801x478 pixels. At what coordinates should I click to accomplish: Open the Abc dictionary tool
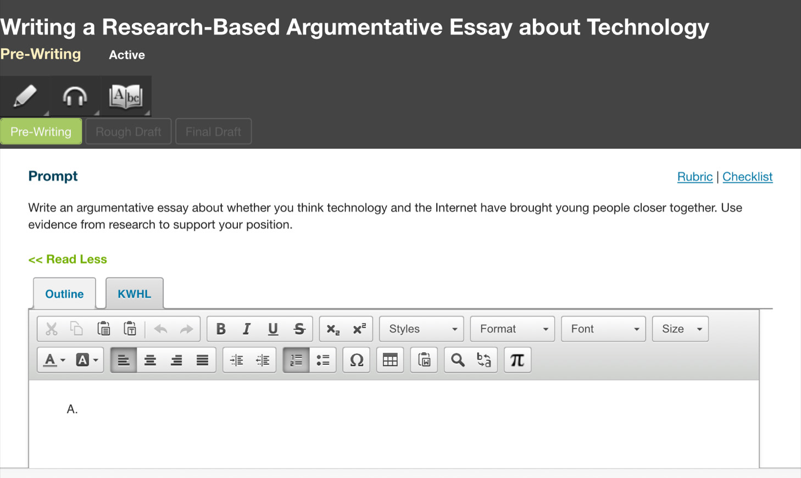(x=126, y=96)
